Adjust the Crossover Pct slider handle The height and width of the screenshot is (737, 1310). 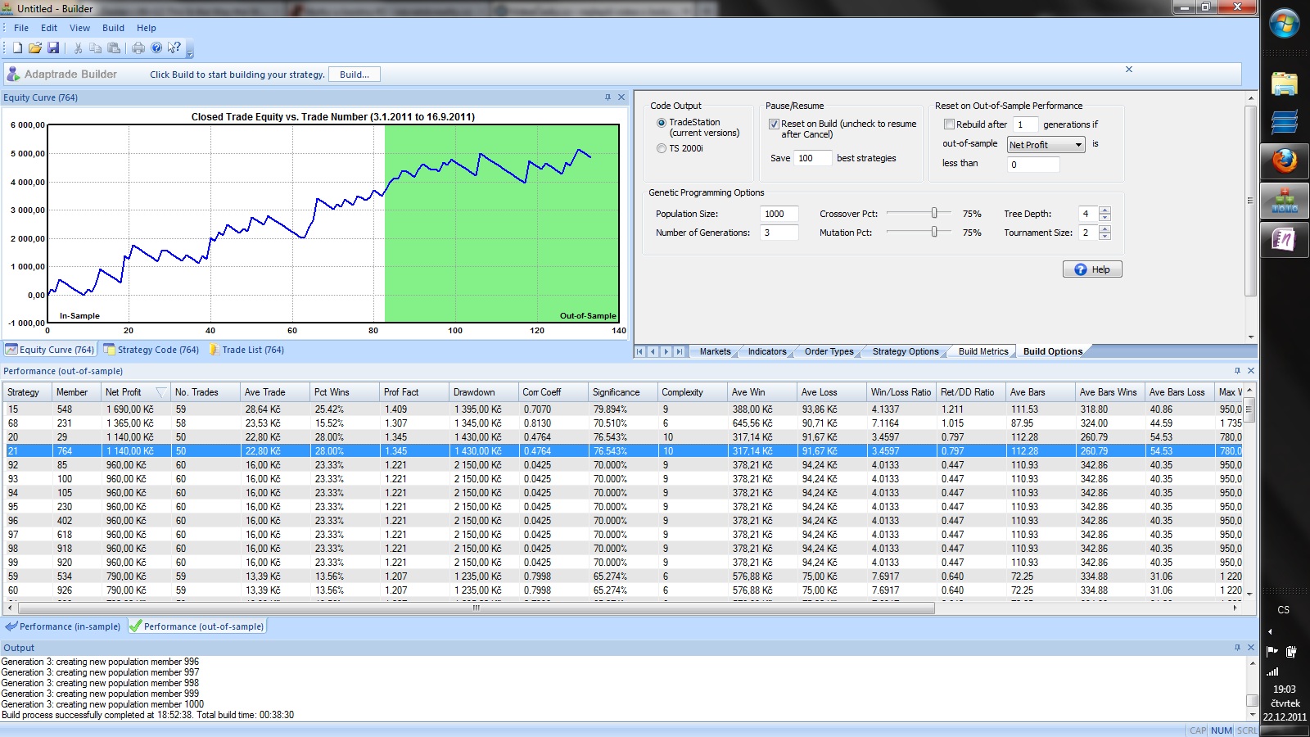pos(934,213)
